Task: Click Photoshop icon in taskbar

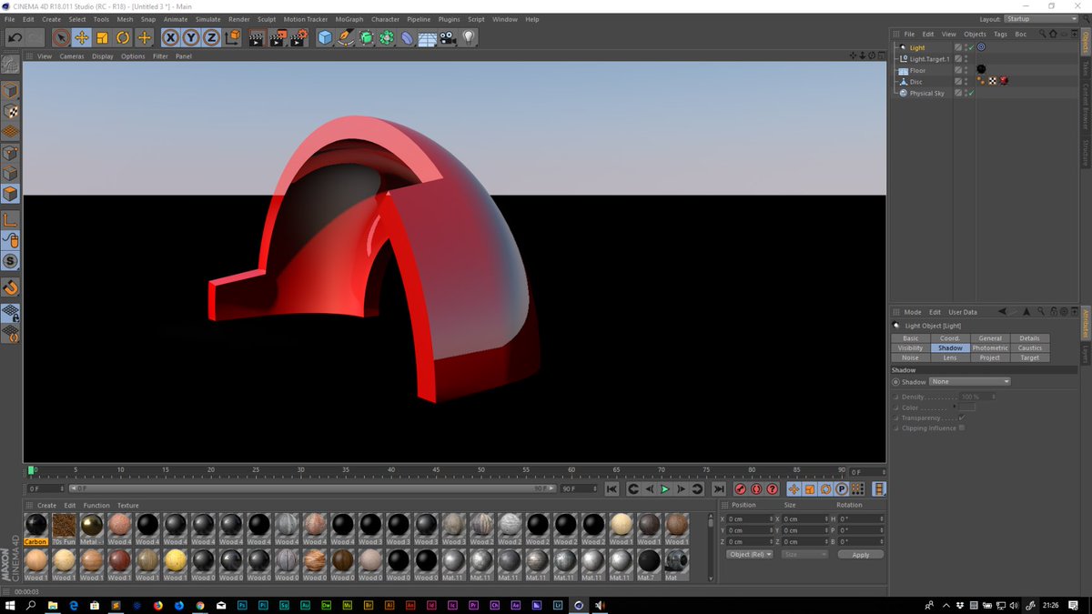Action: click(242, 605)
